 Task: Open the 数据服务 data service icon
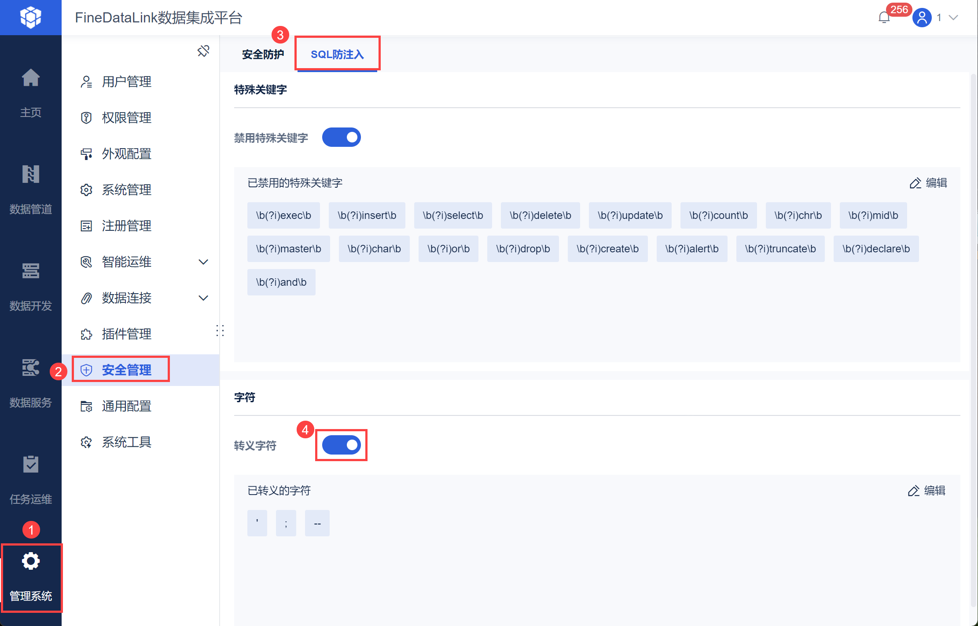click(30, 368)
